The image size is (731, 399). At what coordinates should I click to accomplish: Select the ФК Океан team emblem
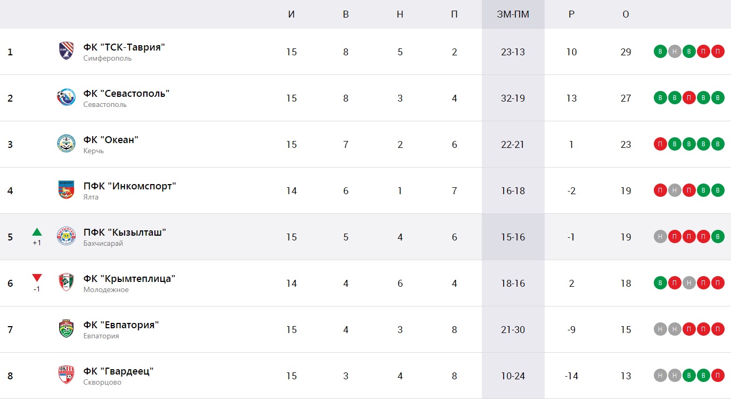[66, 144]
